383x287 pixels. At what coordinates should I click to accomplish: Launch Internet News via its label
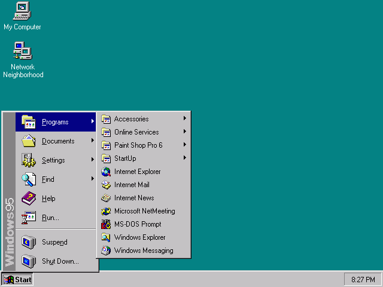coord(134,198)
